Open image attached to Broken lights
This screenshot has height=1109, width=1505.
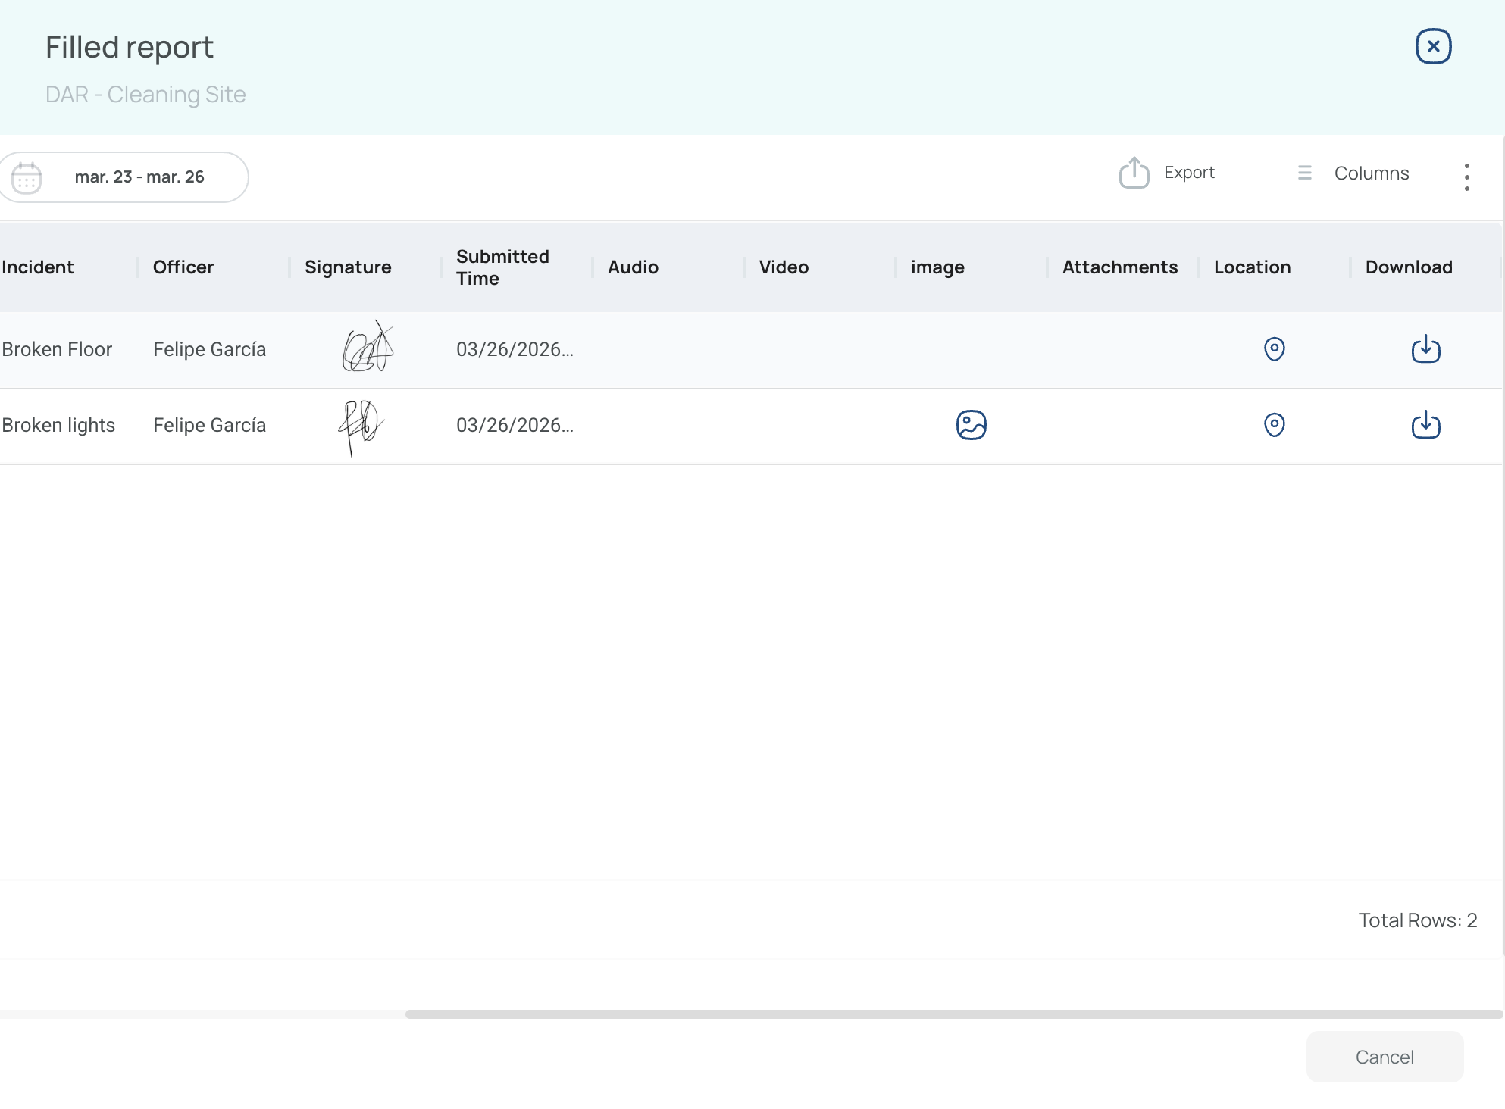(x=971, y=425)
